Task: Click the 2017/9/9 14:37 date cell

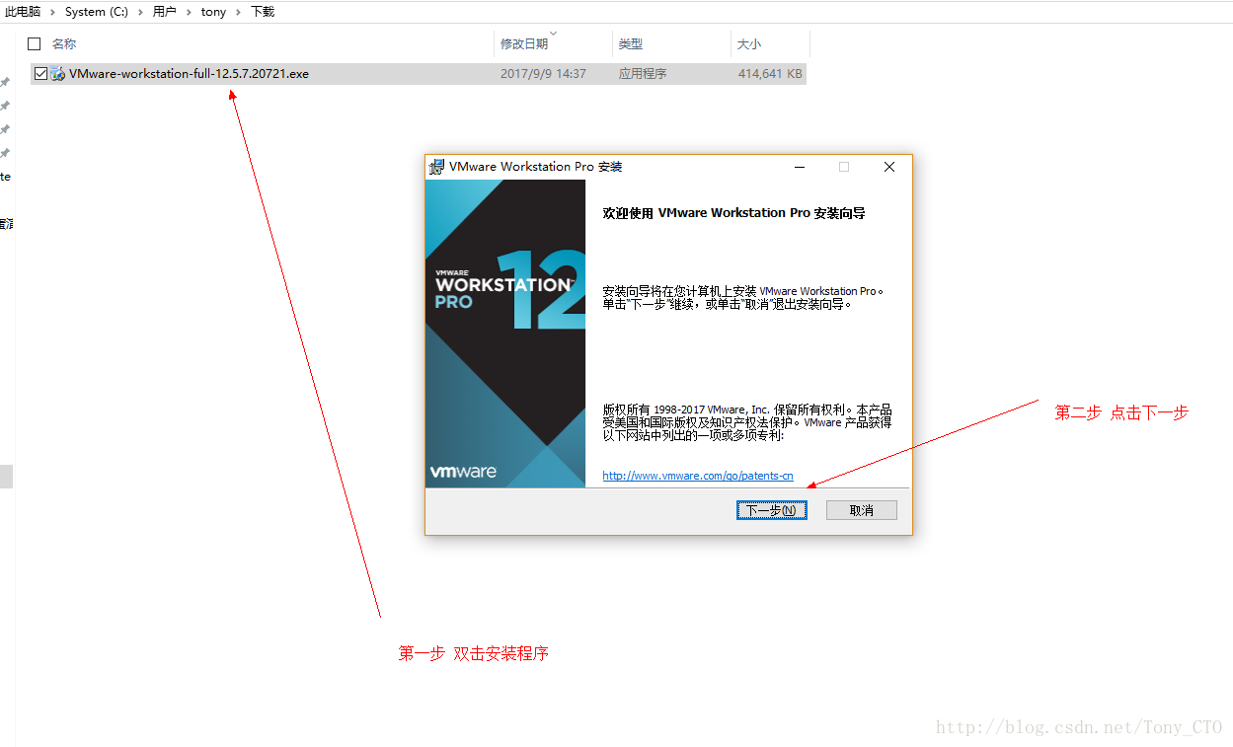Action: [x=543, y=73]
